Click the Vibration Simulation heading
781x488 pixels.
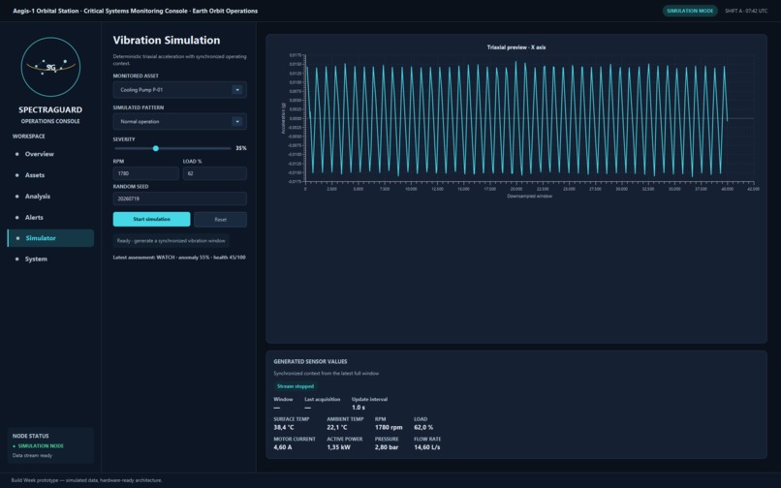click(x=167, y=41)
